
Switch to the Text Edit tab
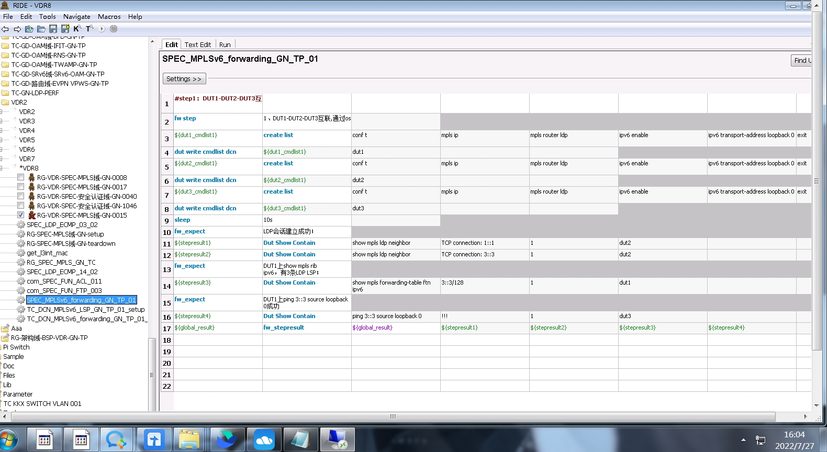pos(198,44)
